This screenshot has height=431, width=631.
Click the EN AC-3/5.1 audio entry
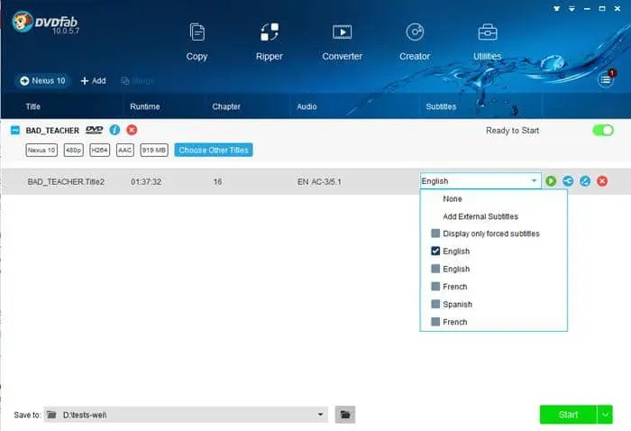(x=319, y=182)
